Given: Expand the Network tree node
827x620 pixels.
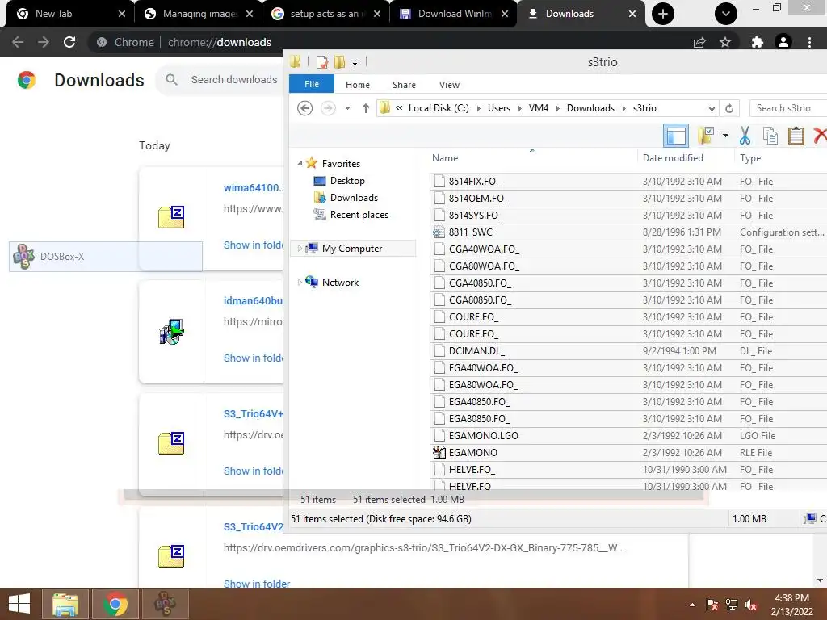Looking at the screenshot, I should click(x=300, y=283).
